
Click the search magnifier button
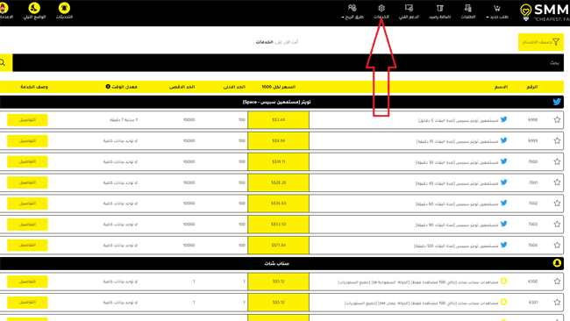click(x=4, y=62)
